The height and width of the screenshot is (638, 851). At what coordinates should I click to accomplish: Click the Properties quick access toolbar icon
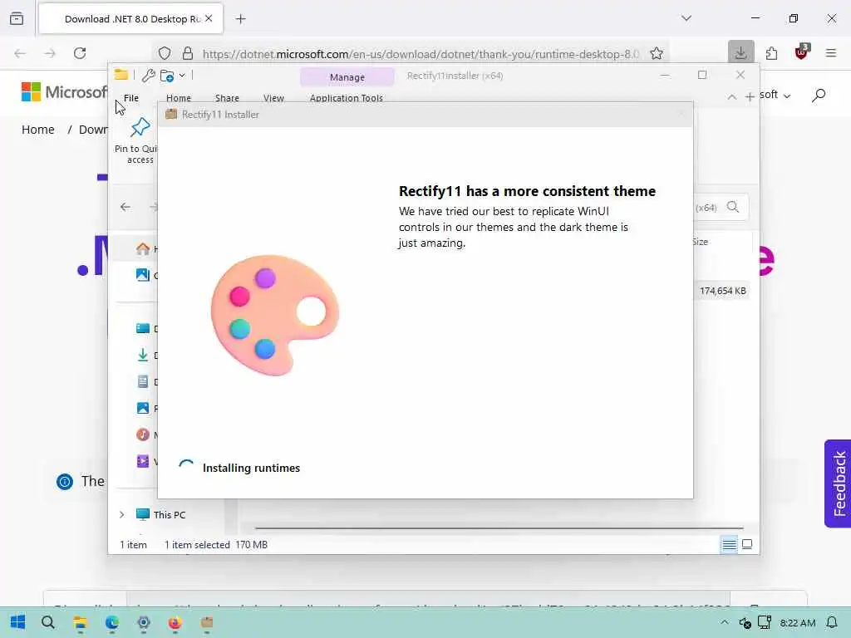pos(148,76)
